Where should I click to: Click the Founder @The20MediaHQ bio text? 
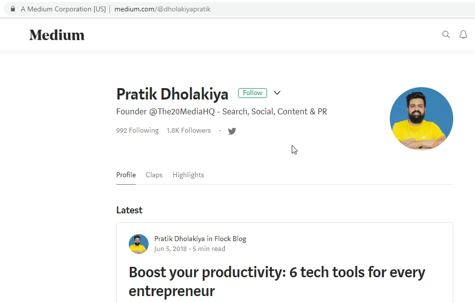[x=221, y=112]
